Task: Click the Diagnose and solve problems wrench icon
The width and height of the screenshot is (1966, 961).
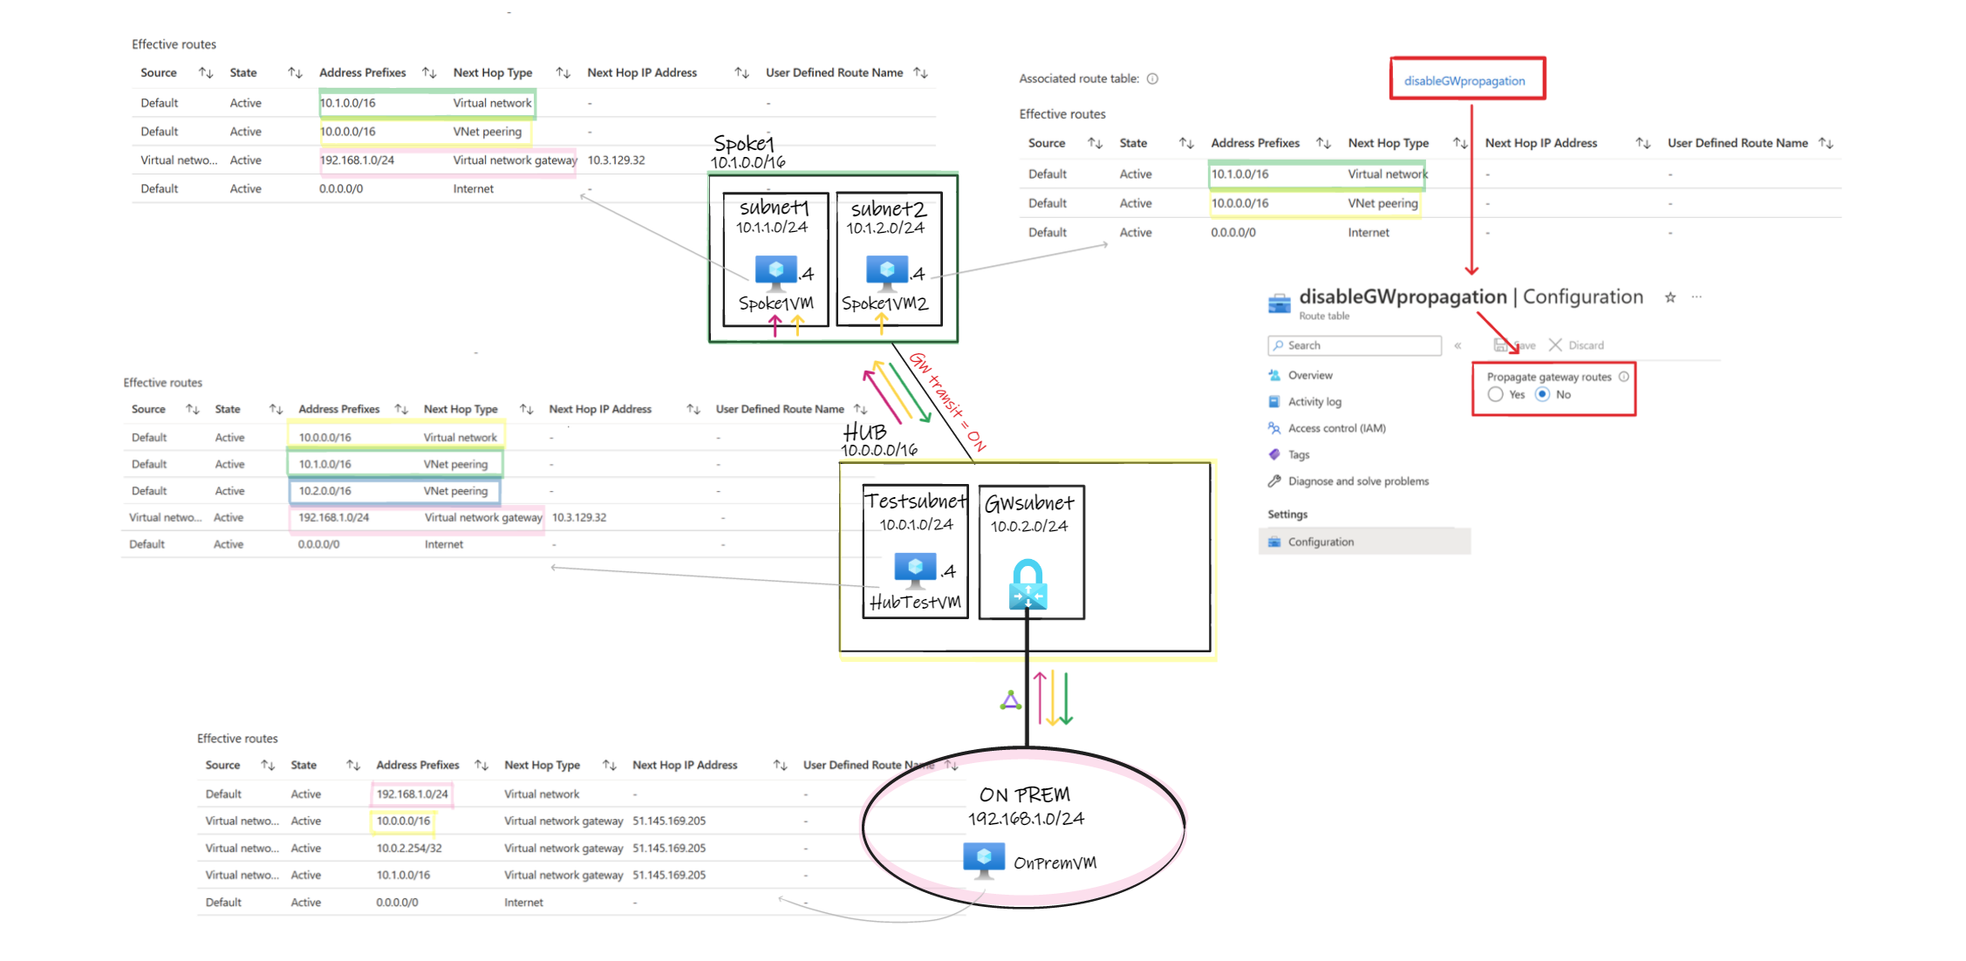Action: (x=1274, y=481)
